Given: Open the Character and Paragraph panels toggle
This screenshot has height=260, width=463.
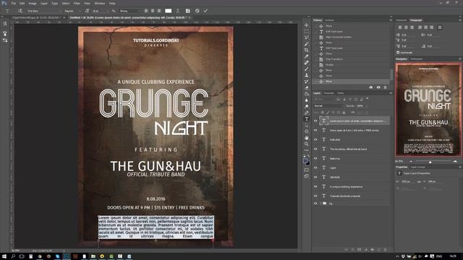Looking at the screenshot, I should (188, 11).
